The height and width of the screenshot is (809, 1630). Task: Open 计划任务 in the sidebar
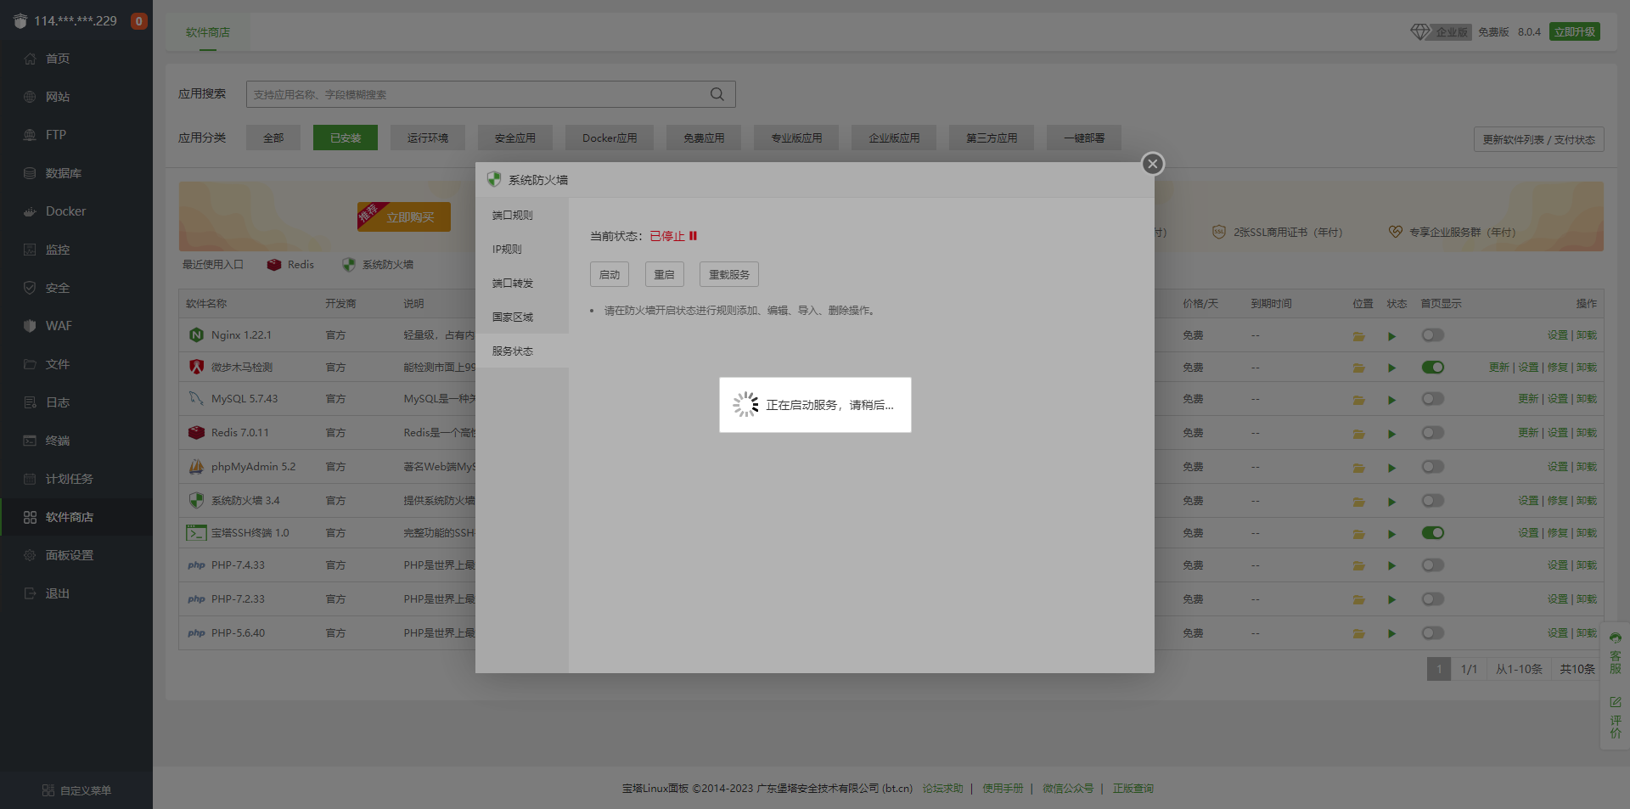coord(76,479)
